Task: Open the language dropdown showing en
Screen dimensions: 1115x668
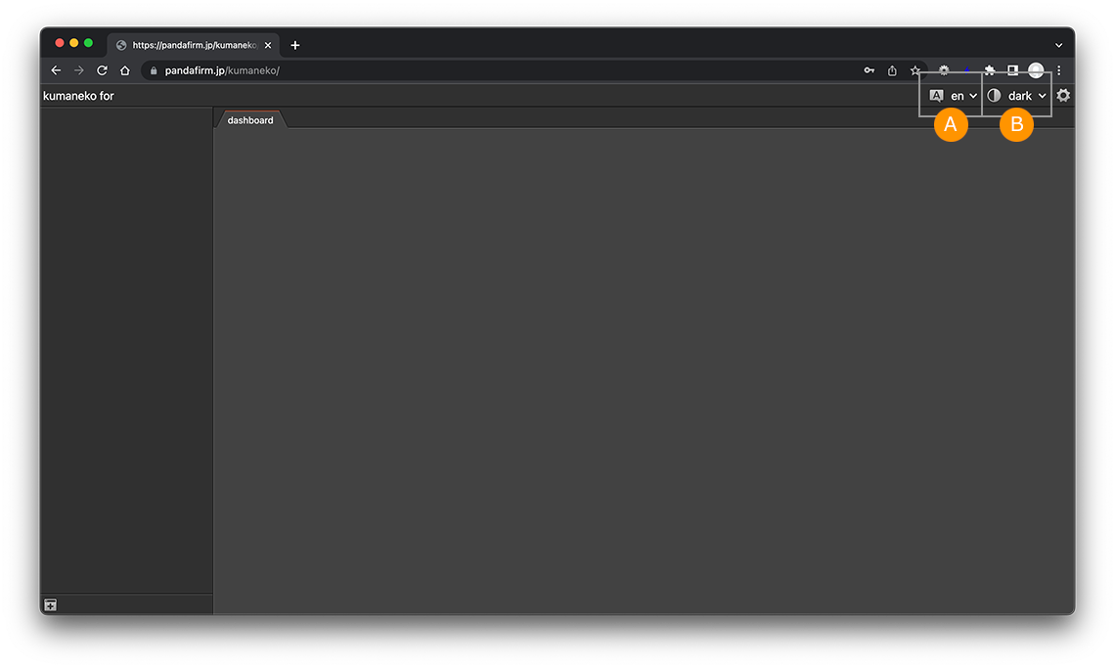Action: pos(953,96)
